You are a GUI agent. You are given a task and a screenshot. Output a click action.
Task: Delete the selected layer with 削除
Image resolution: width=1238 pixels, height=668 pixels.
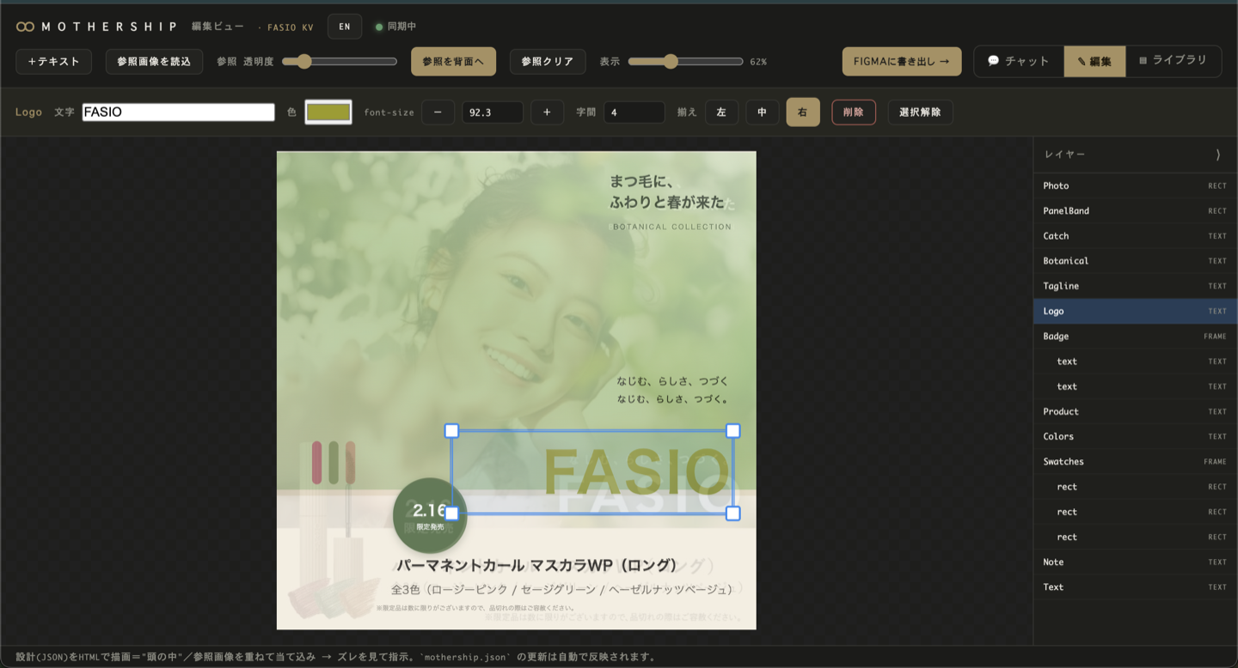(854, 112)
